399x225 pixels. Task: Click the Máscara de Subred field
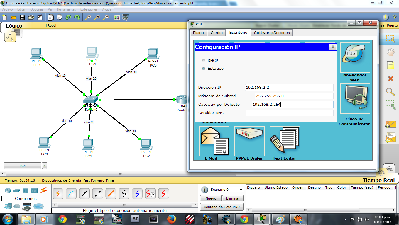(294, 96)
